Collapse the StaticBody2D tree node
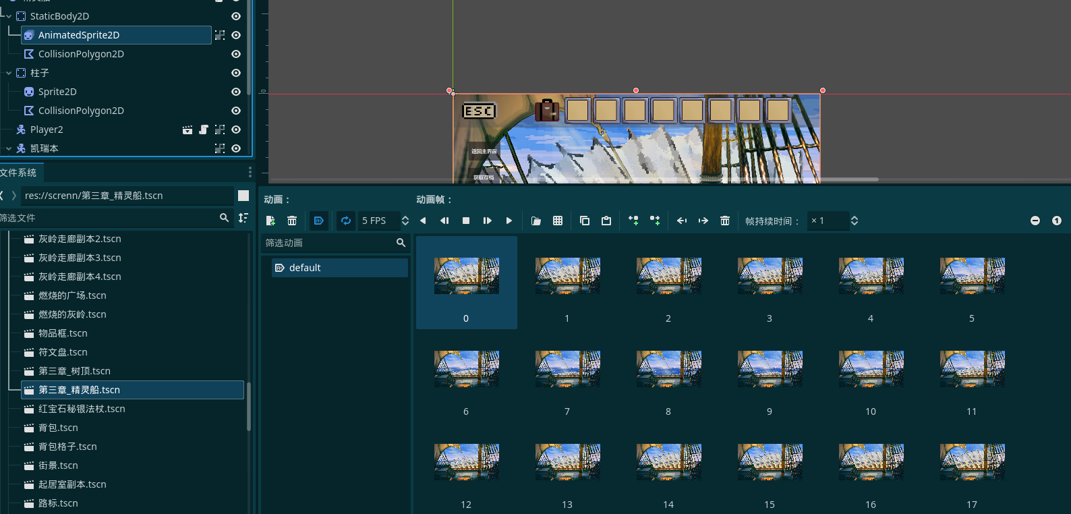This screenshot has width=1071, height=514. point(9,16)
